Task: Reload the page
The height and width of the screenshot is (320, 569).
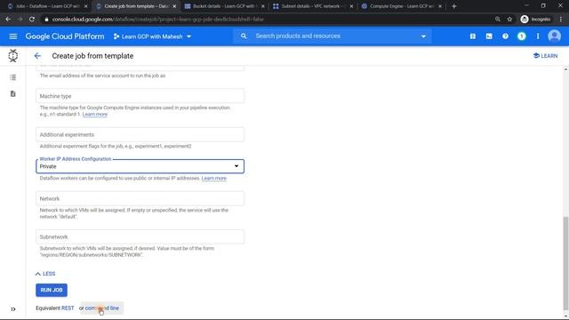Action: 32,20
